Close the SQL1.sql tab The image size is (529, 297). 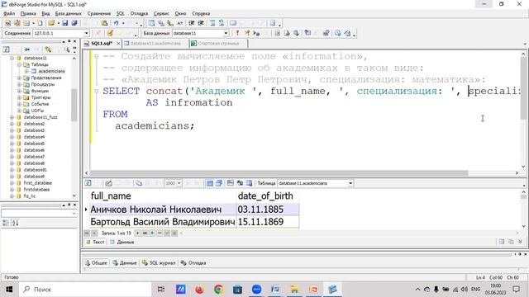coord(118,44)
